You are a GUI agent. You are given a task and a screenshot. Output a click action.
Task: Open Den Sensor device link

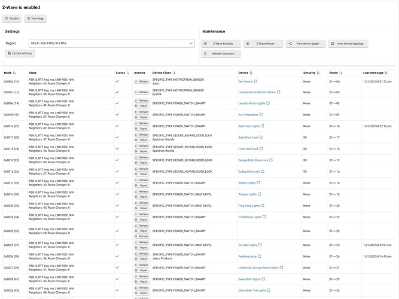pyautogui.click(x=245, y=82)
